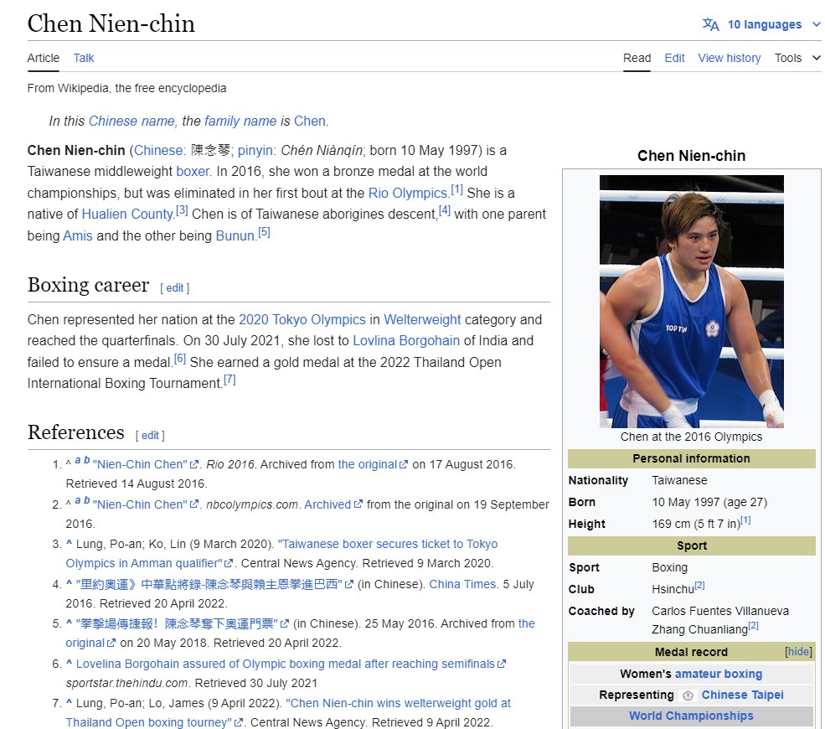Open the Welterweight link
This screenshot has height=729, width=825.
click(x=422, y=319)
